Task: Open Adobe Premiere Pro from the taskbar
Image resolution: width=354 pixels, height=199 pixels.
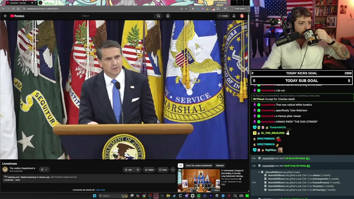Action: tap(211, 196)
